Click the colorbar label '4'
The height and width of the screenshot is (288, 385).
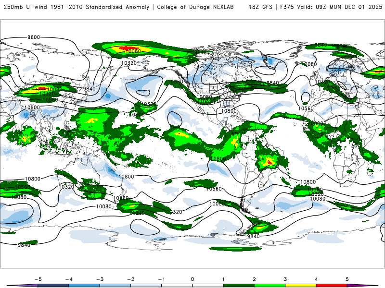316,279
